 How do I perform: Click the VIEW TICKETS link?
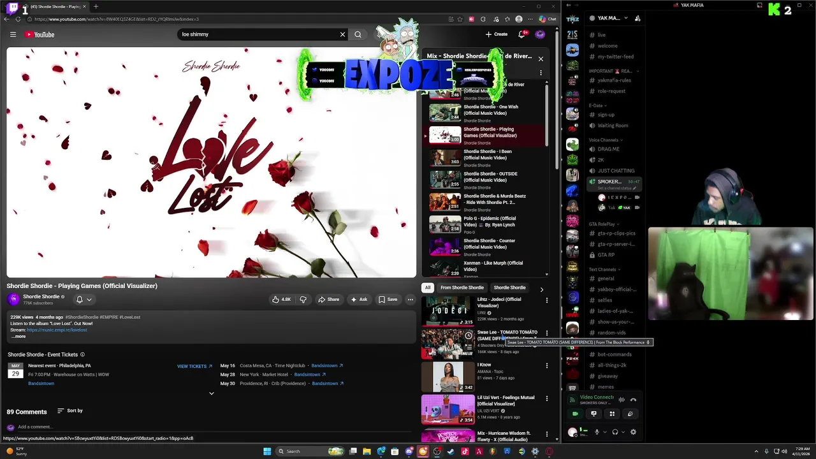194,367
